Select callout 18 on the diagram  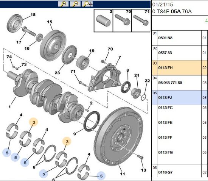(x=33, y=15)
